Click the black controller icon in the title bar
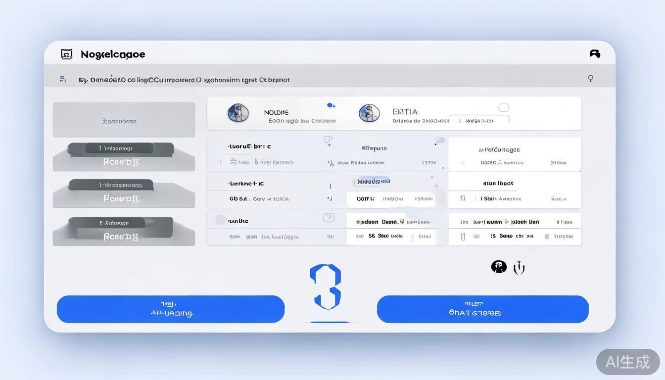Screen dimensions: 665x380 click(x=595, y=53)
